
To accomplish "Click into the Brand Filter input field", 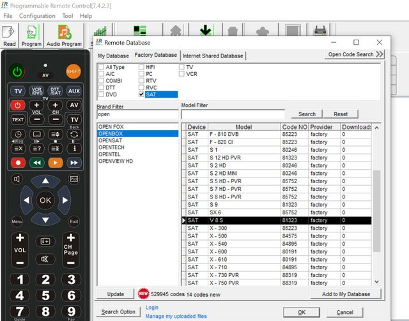I will click(x=137, y=114).
